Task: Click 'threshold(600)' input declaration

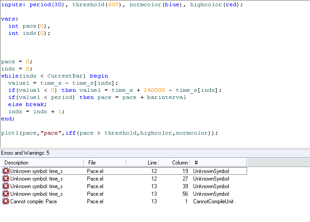Action: (97, 4)
